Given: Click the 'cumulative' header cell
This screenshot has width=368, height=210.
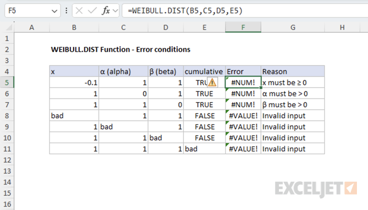Looking at the screenshot, I should pyautogui.click(x=204, y=71).
